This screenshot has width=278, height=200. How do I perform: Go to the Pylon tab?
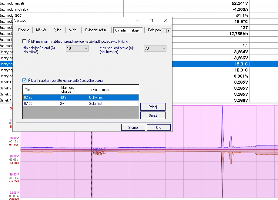(57, 30)
